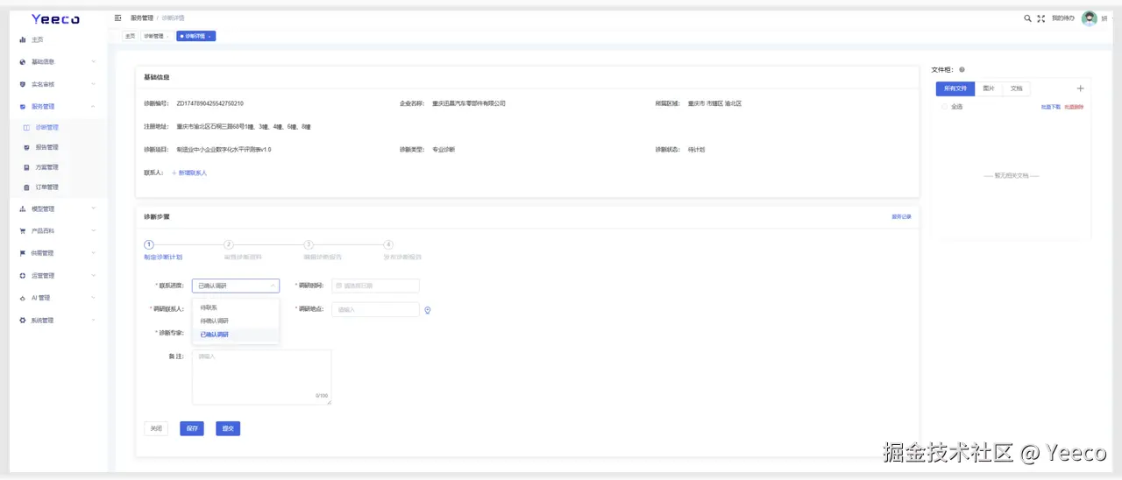Image resolution: width=1122 pixels, height=480 pixels.
Task: Select 待联系 in the dropdown list
Action: click(x=235, y=308)
